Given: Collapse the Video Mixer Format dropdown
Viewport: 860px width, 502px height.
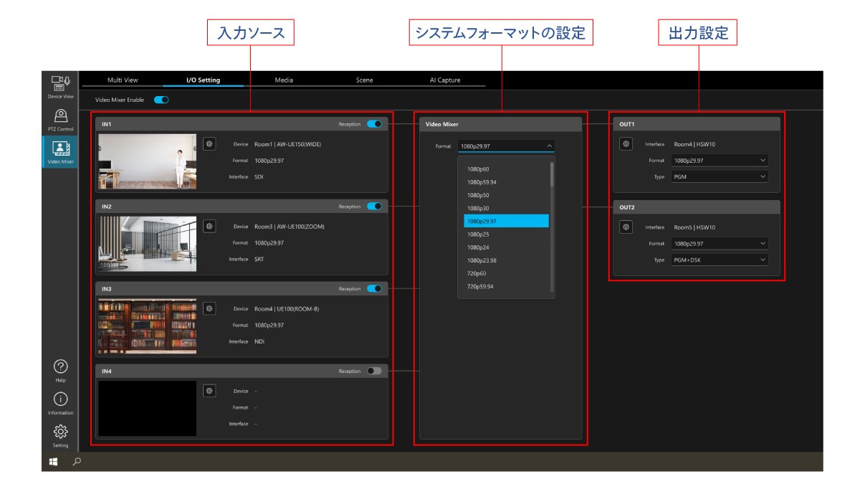Looking at the screenshot, I should [x=549, y=146].
